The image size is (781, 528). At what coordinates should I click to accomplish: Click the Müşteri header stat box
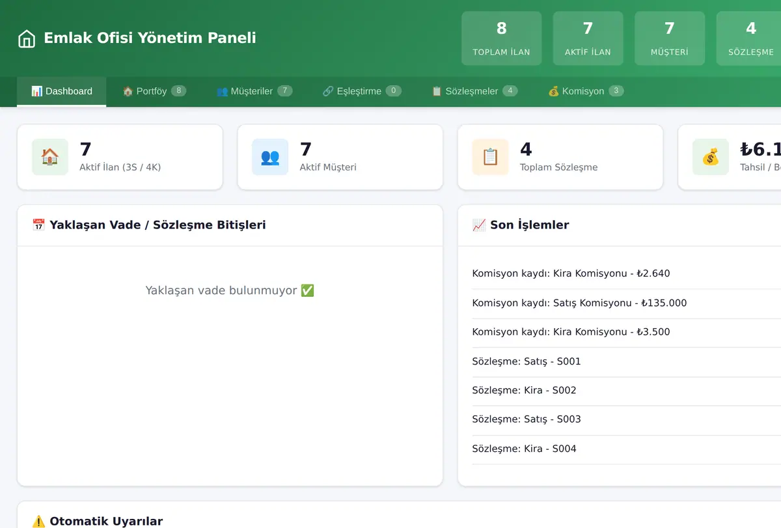click(x=669, y=38)
